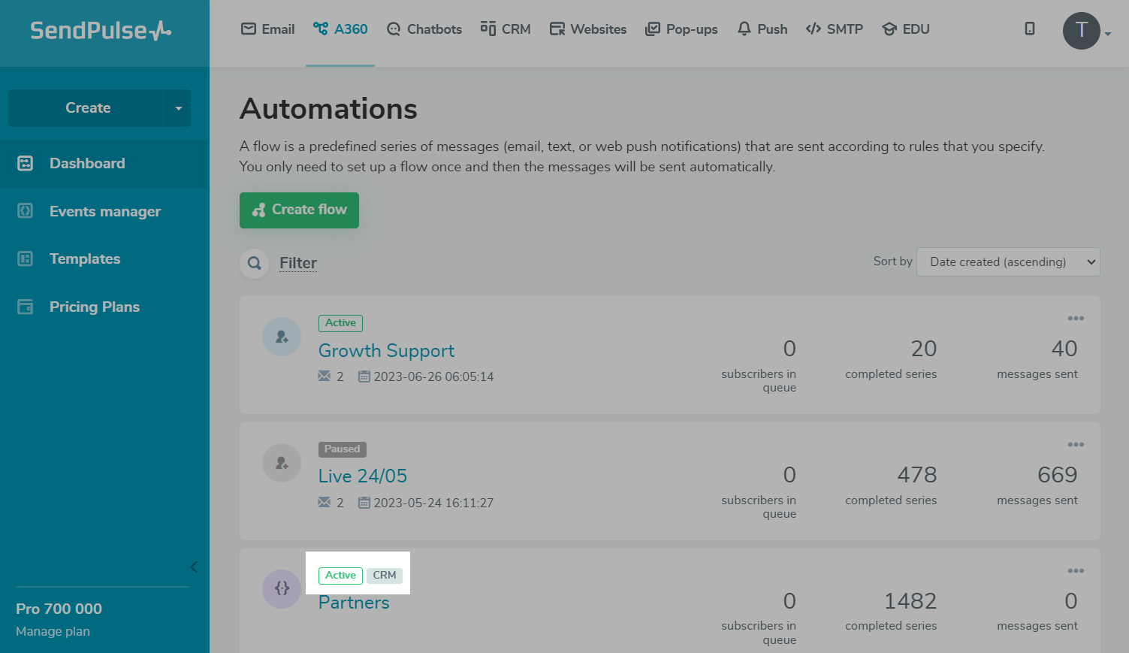Open the Sort by date created dropdown

click(x=1008, y=262)
